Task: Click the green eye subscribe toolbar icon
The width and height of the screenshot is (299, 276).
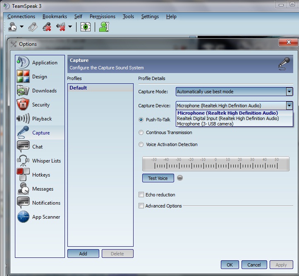Action: point(86,27)
